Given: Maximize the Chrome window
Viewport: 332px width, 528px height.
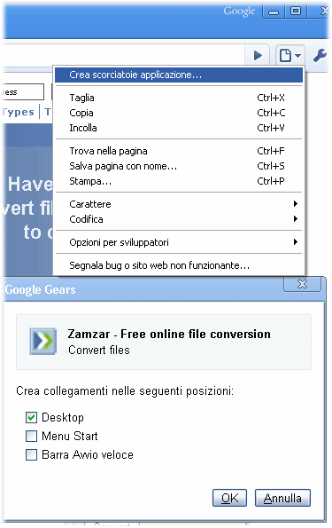Looking at the screenshot, I should point(296,12).
